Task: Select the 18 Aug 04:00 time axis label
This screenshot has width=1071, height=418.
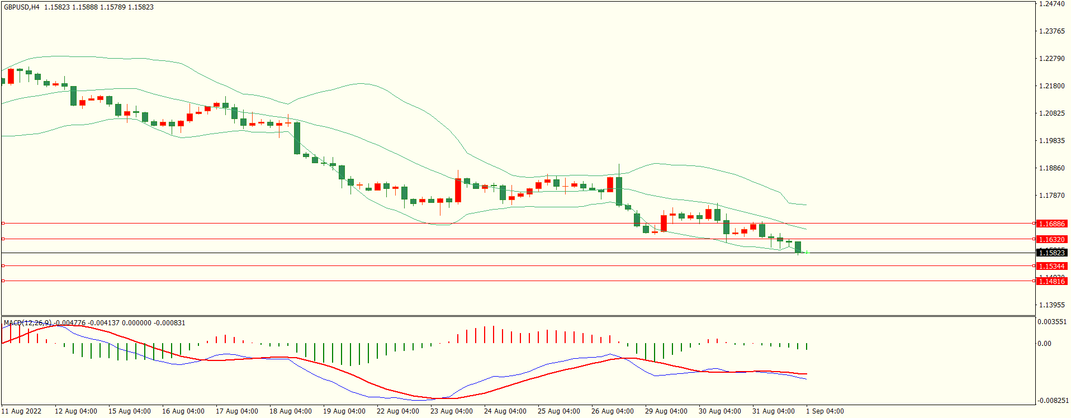Action: pyautogui.click(x=290, y=411)
